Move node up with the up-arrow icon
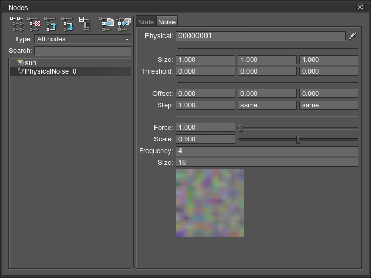The height and width of the screenshot is (278, 371). coord(51,24)
